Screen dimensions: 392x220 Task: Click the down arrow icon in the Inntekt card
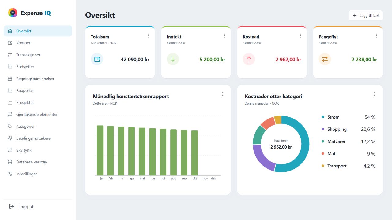pyautogui.click(x=173, y=59)
